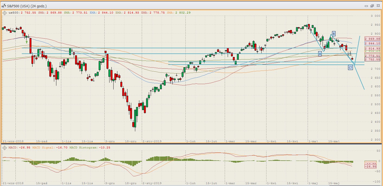Click the pan arrows icon in MACD panel

pyautogui.click(x=4, y=148)
